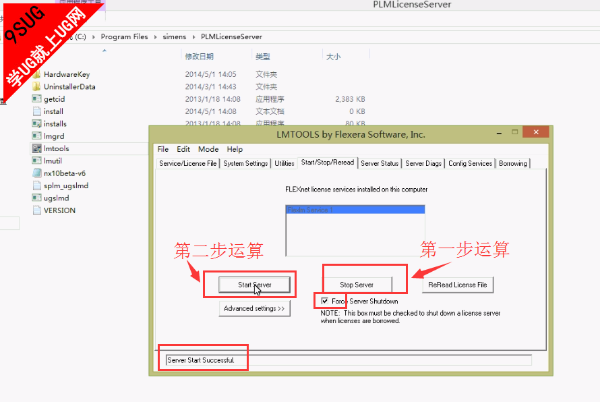
Task: Select the lmtools file name
Action: tap(56, 148)
